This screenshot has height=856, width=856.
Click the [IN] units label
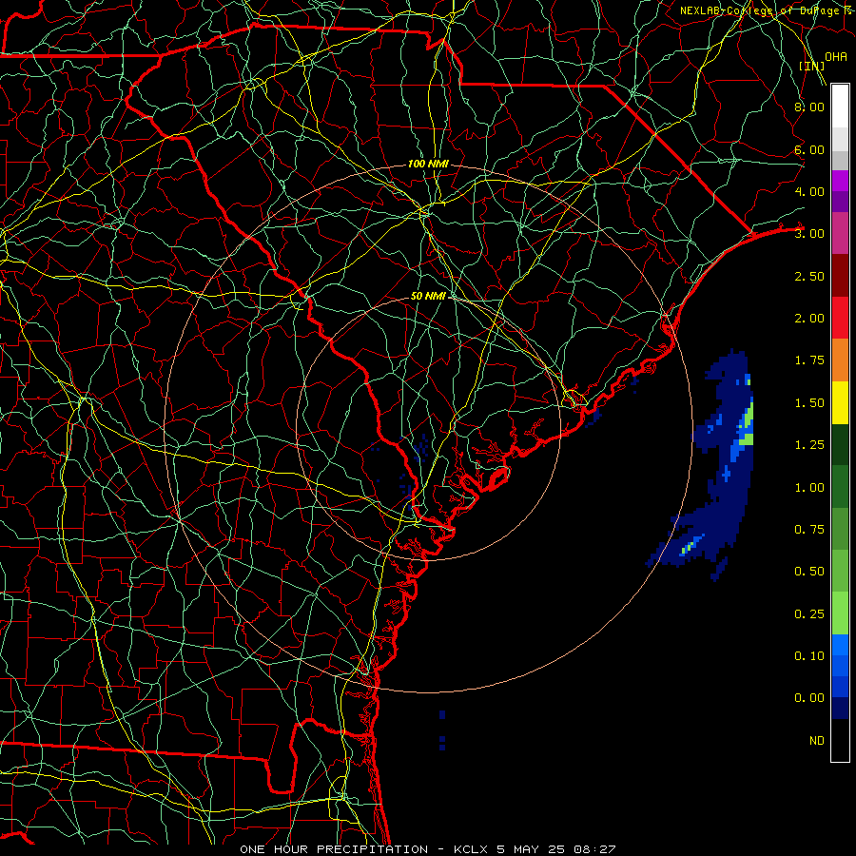tap(812, 66)
